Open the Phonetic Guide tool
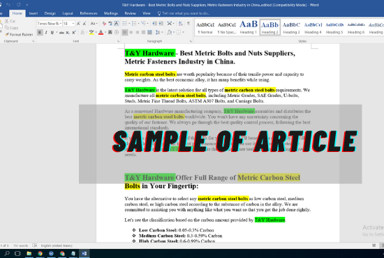 [x=110, y=24]
